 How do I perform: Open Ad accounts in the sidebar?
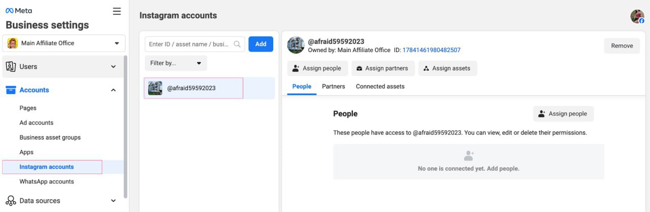[x=36, y=122]
